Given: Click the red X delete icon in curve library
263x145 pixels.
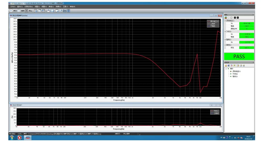Looking at the screenshot, I should click(231, 65).
